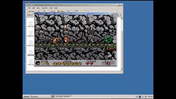The image size is (176, 99).
Task: Click the Address label in Explorer
Action: [30, 15]
